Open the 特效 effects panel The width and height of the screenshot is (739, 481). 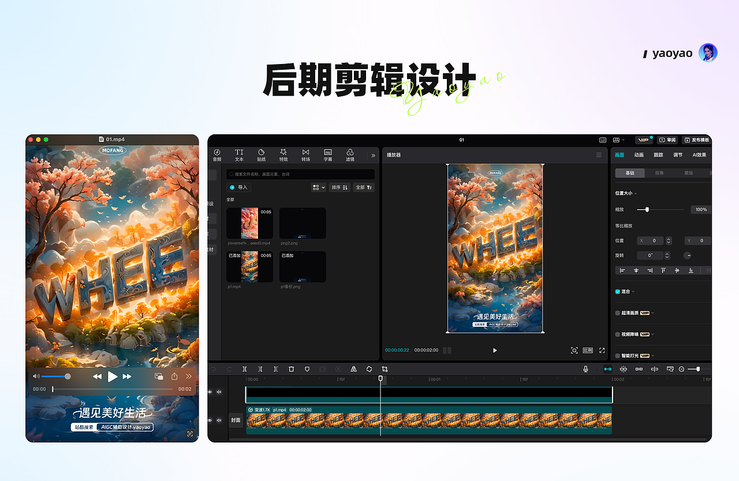pyautogui.click(x=283, y=155)
